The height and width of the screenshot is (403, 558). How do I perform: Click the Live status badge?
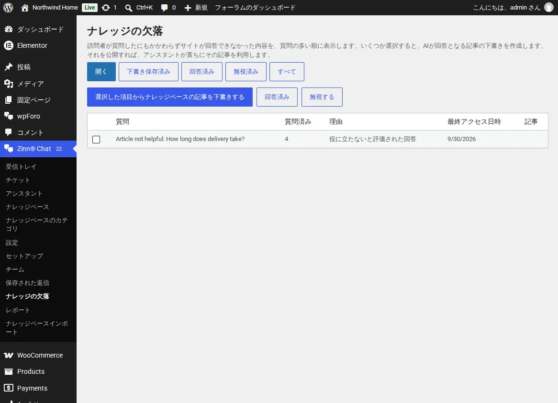(x=89, y=8)
